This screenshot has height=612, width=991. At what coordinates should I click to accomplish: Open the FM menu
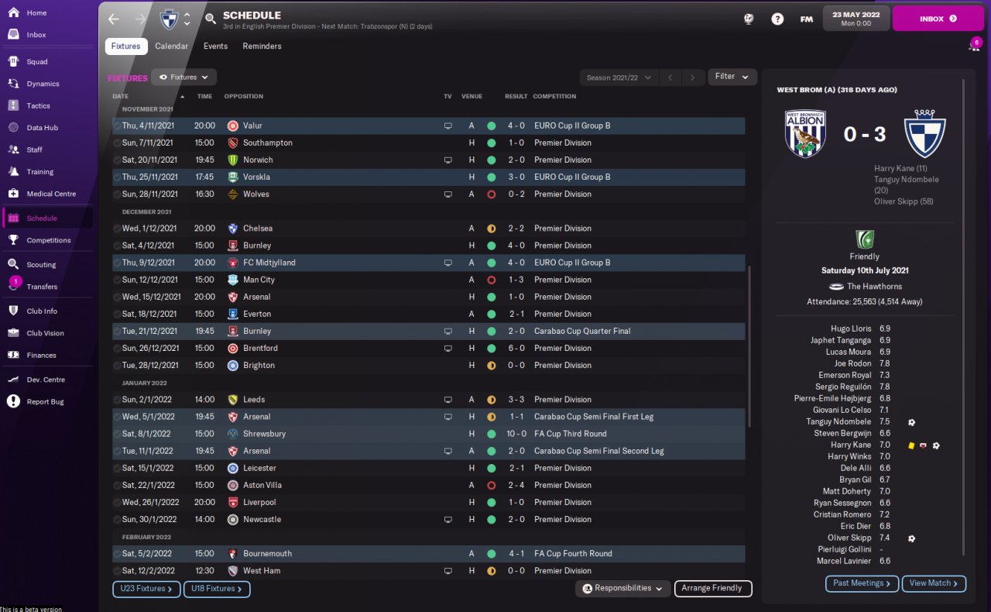[x=807, y=19]
